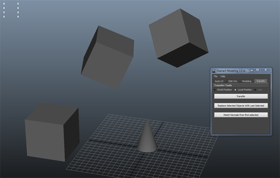280x178 pixels.
Task: Open the File menu
Action: pos(216,76)
